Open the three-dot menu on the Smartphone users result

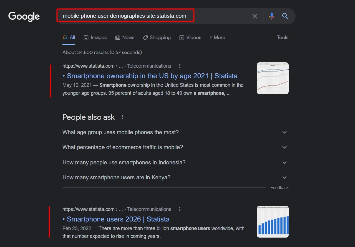coord(180,209)
